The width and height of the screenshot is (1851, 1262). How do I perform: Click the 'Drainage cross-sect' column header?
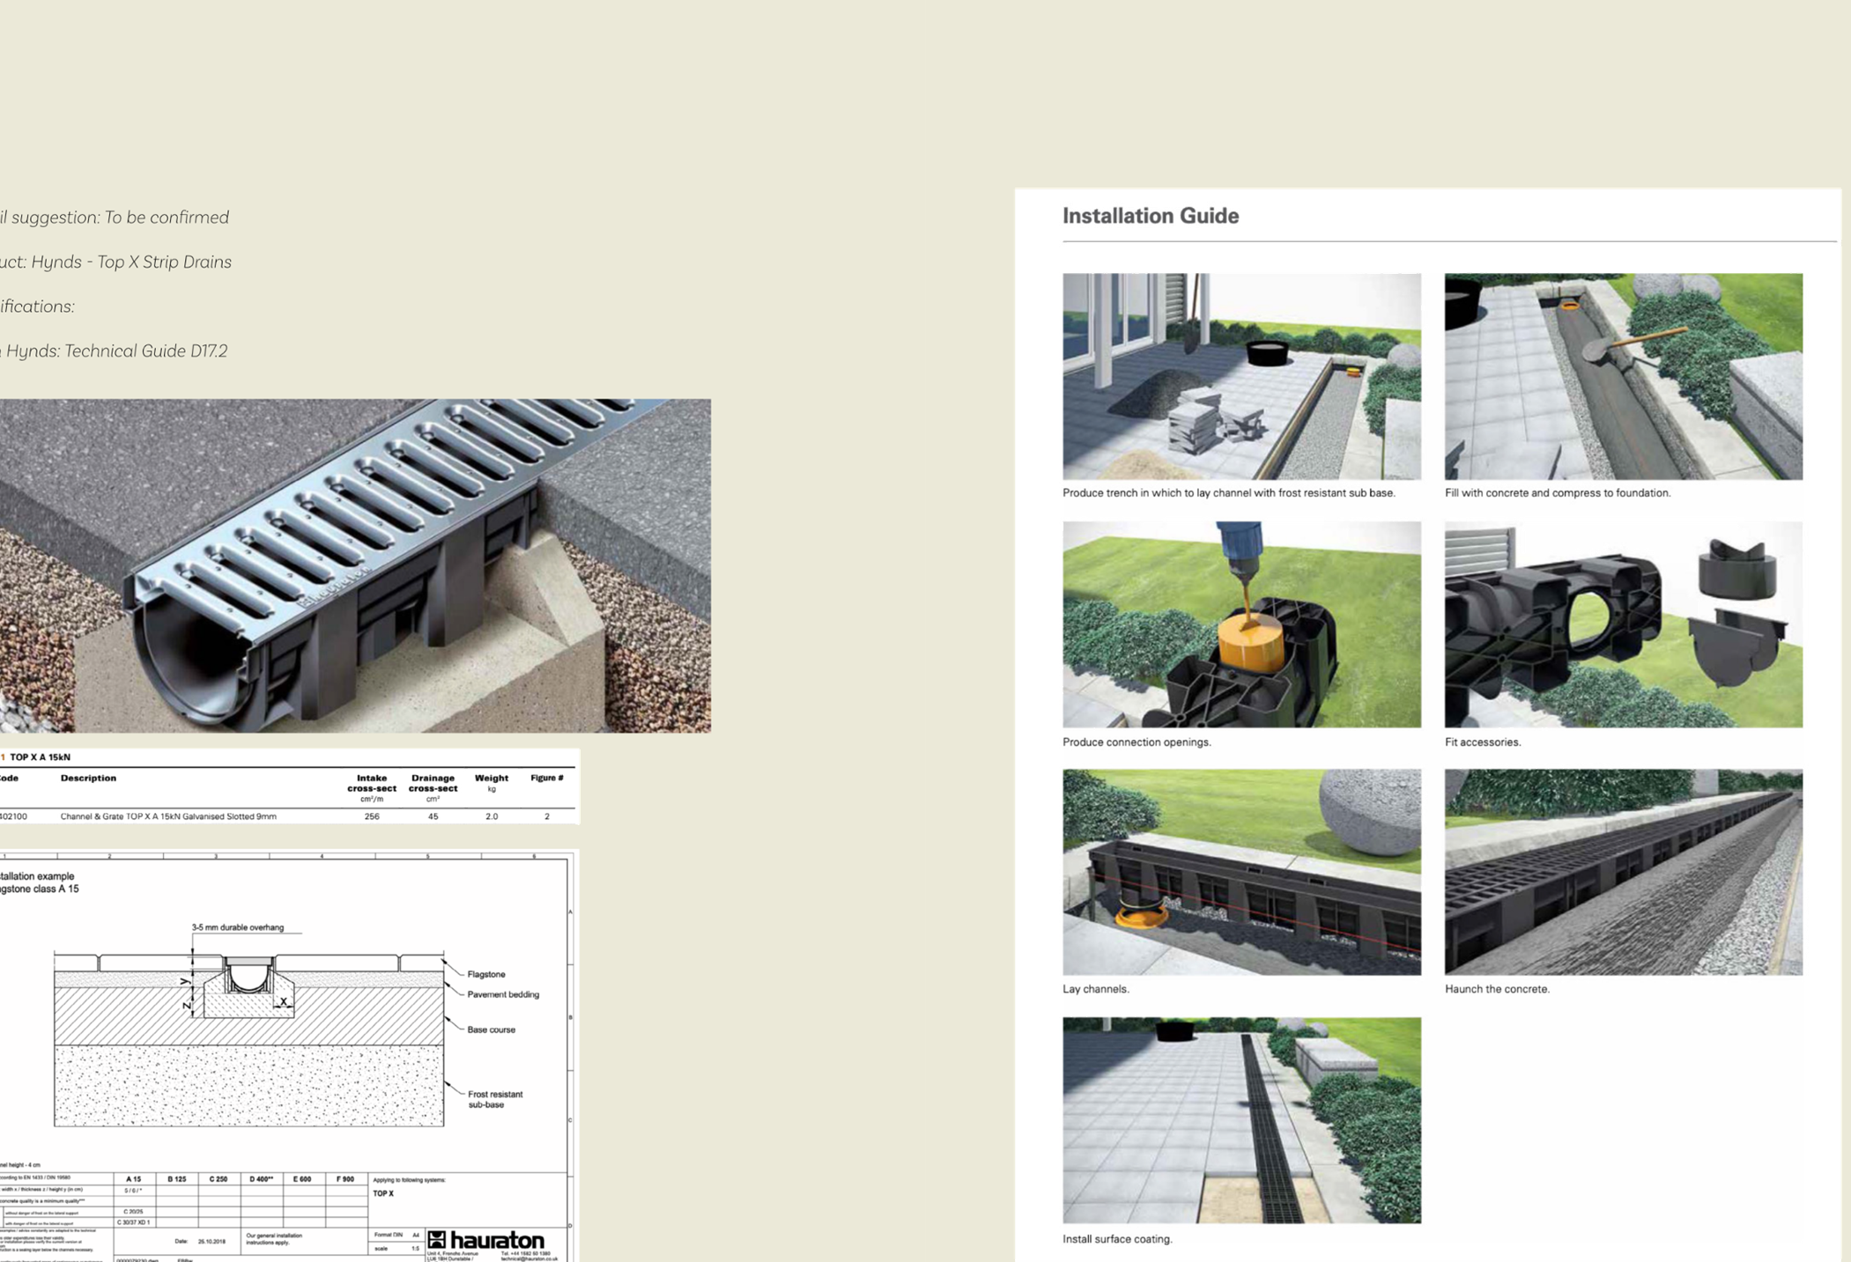[433, 786]
